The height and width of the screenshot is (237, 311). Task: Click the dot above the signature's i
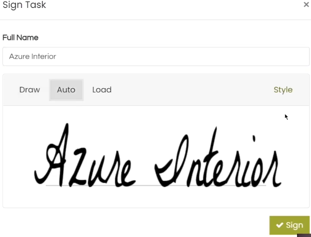point(254,139)
